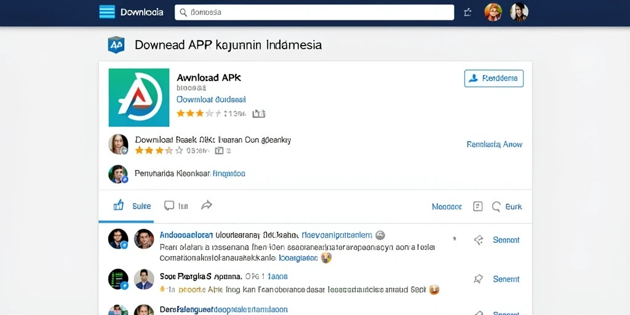The image size is (630, 315).
Task: Click the square bookmark icon beside Neoooor
Action: pyautogui.click(x=477, y=207)
